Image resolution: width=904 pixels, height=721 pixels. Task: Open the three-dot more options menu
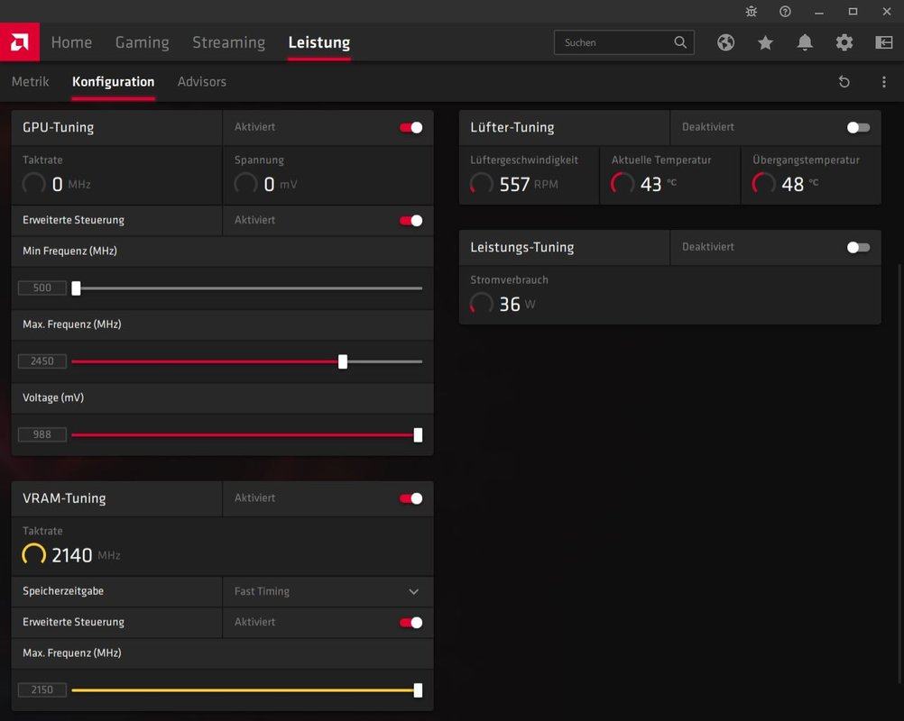pyautogui.click(x=884, y=82)
